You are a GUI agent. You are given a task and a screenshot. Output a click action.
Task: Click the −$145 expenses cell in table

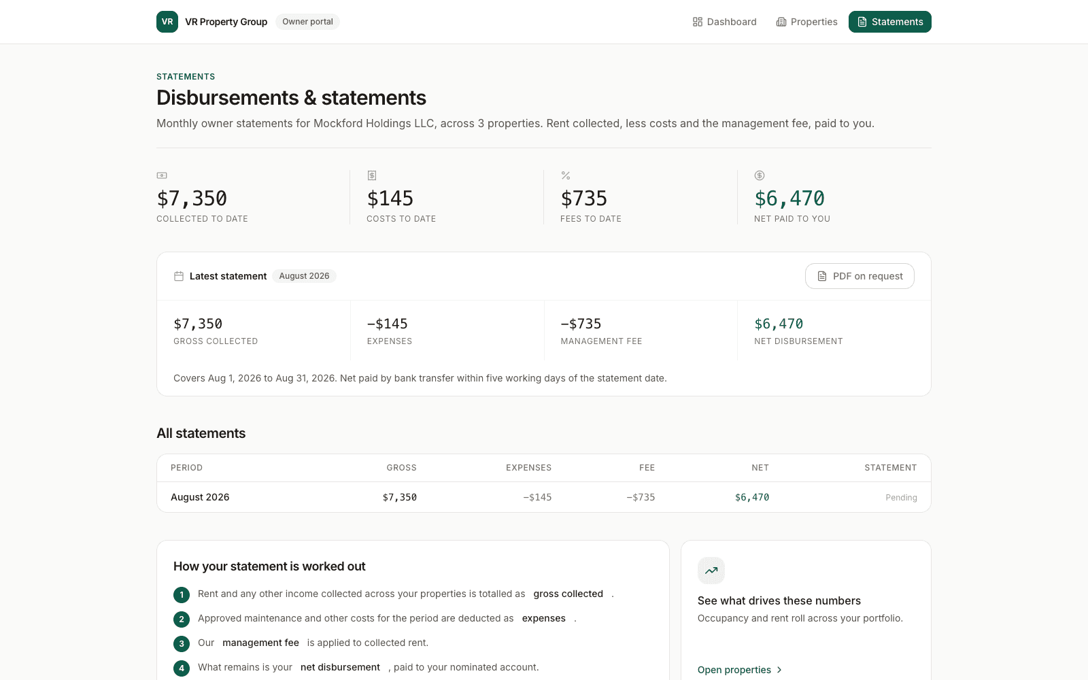[x=537, y=497]
